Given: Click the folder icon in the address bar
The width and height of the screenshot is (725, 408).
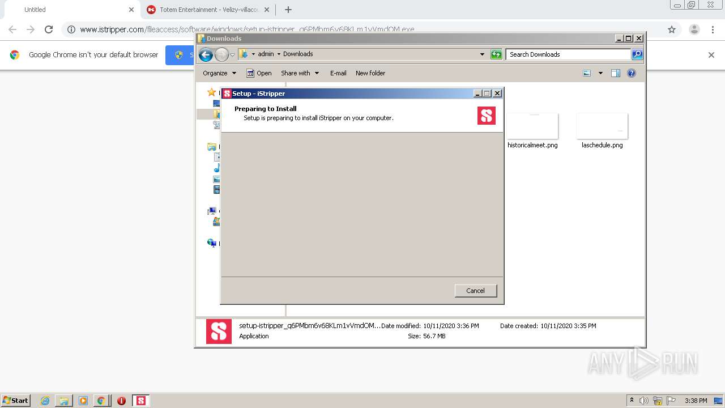Looking at the screenshot, I should [x=244, y=54].
